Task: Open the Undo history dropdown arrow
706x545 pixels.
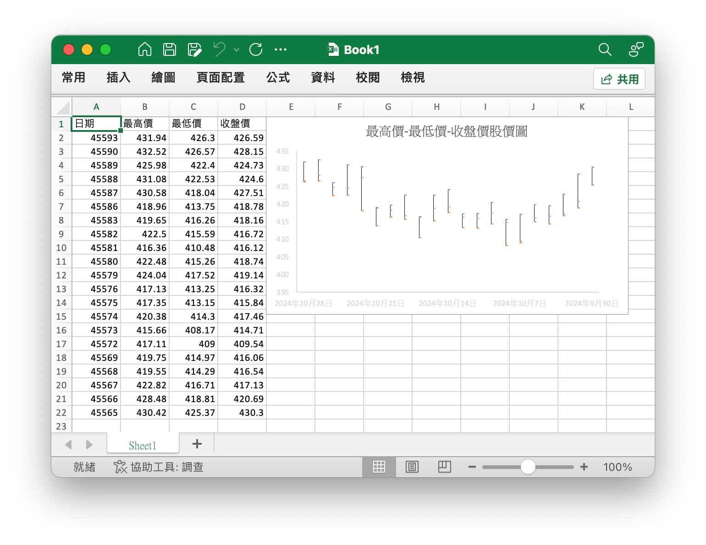Action: point(237,49)
